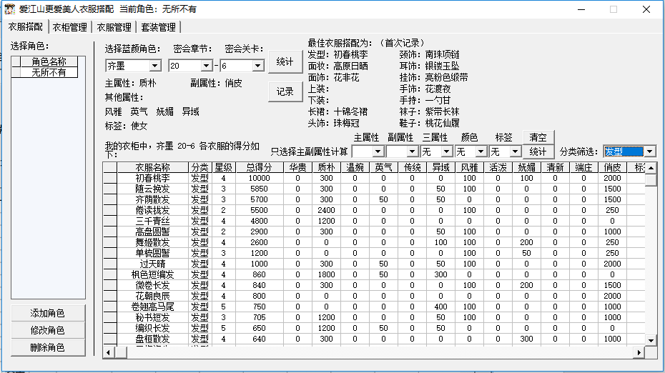The height and width of the screenshot is (373, 665).
Task: Open the 主属性 filter dropdown
Action: [378, 151]
